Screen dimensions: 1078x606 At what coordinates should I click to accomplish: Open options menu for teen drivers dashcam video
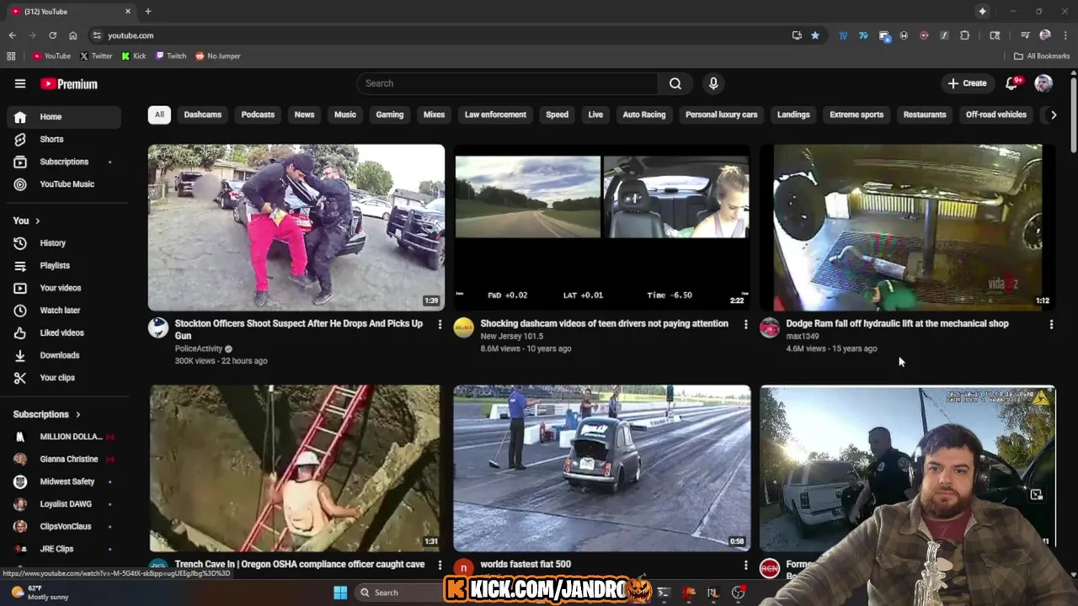click(x=745, y=324)
